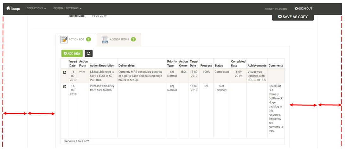The width and height of the screenshot is (345, 152).
Task: Click the Action Log count badge '2'
Action: [88, 40]
